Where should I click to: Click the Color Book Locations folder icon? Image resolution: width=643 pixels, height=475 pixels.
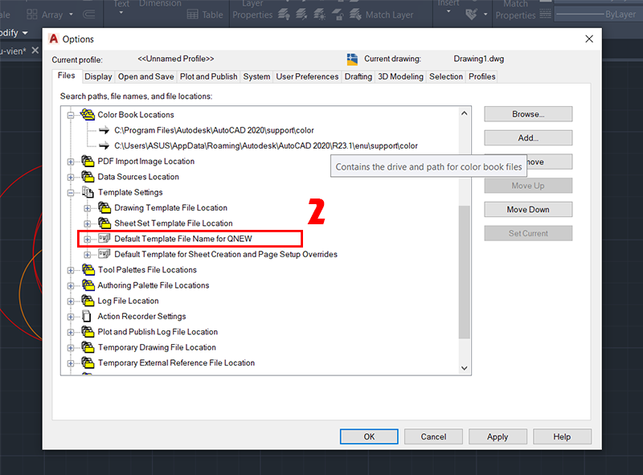click(x=88, y=114)
